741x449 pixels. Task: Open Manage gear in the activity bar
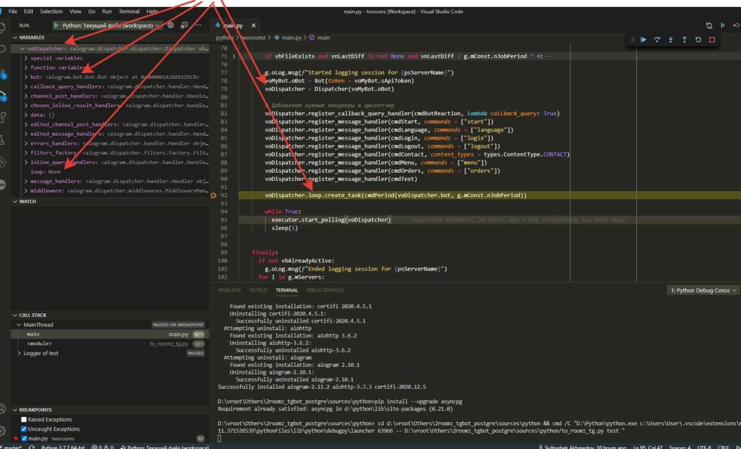[x=3, y=431]
